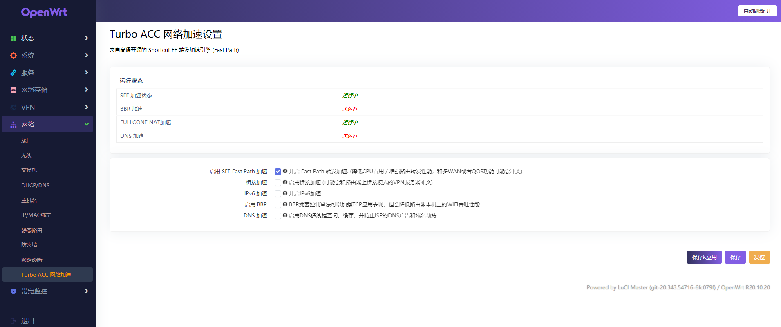Expand the VPN menu chevron
Screen dimensions: 781x327
click(x=87, y=107)
